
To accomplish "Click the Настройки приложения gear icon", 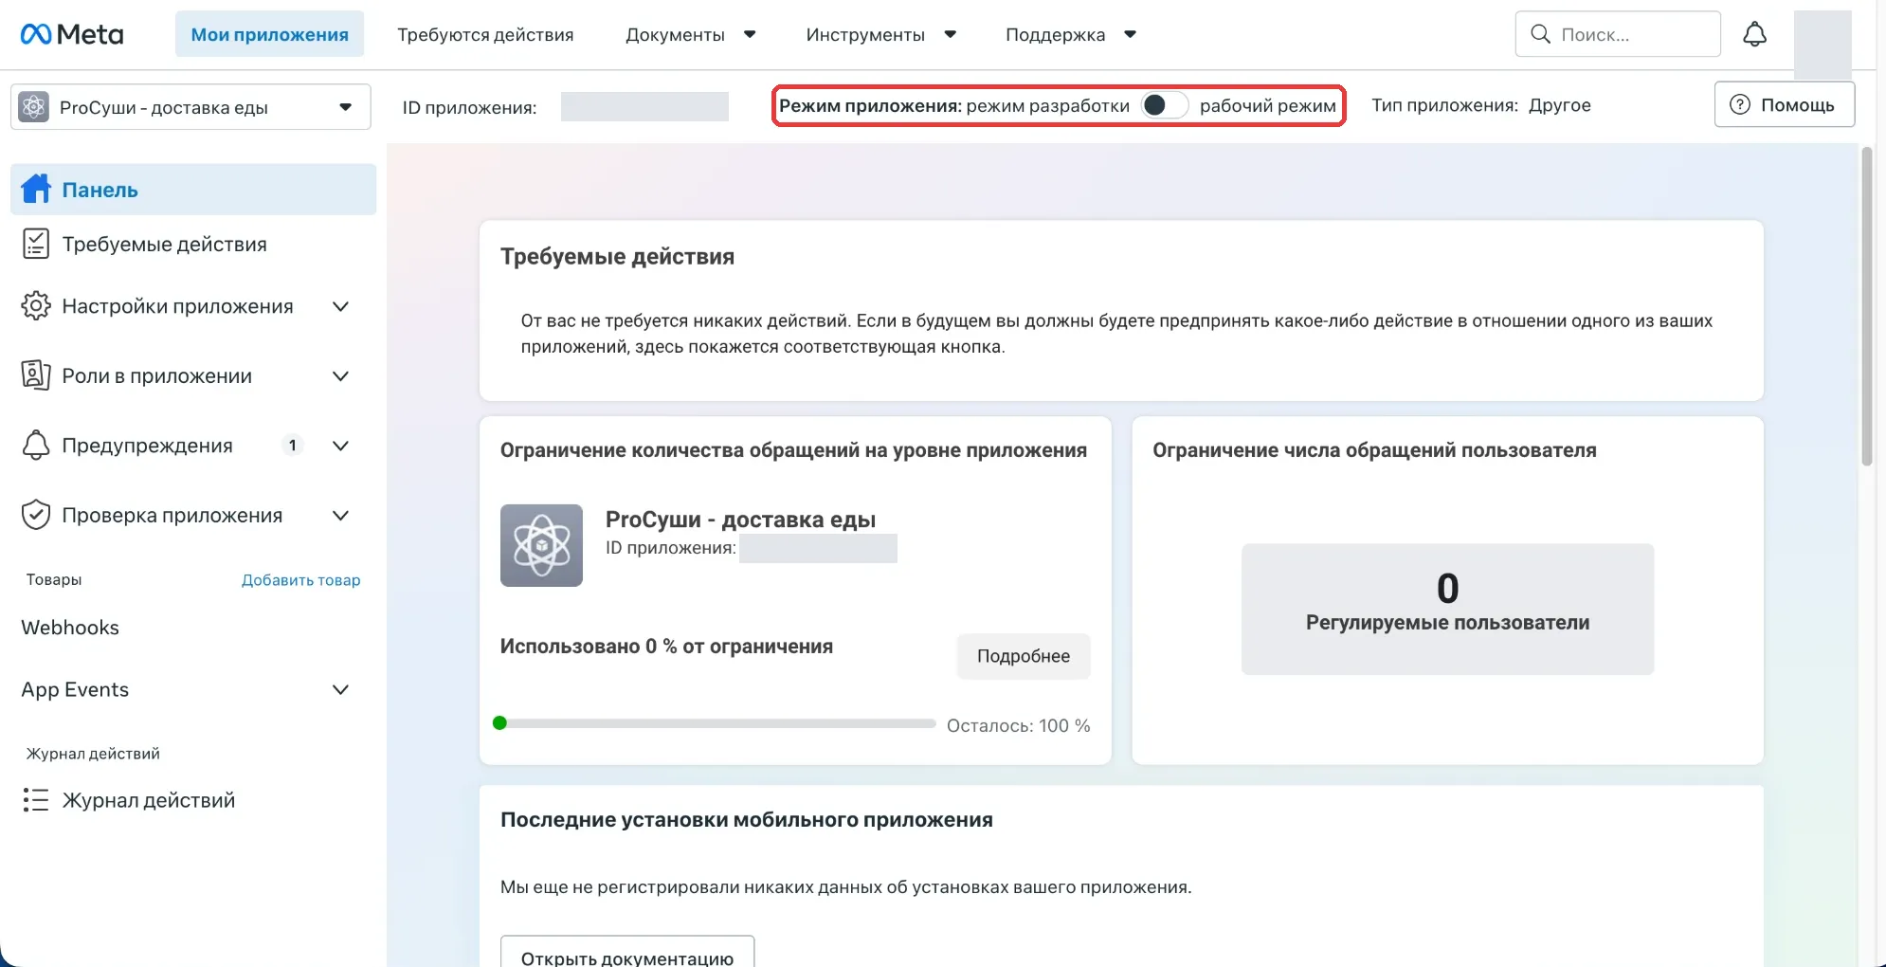I will [36, 306].
